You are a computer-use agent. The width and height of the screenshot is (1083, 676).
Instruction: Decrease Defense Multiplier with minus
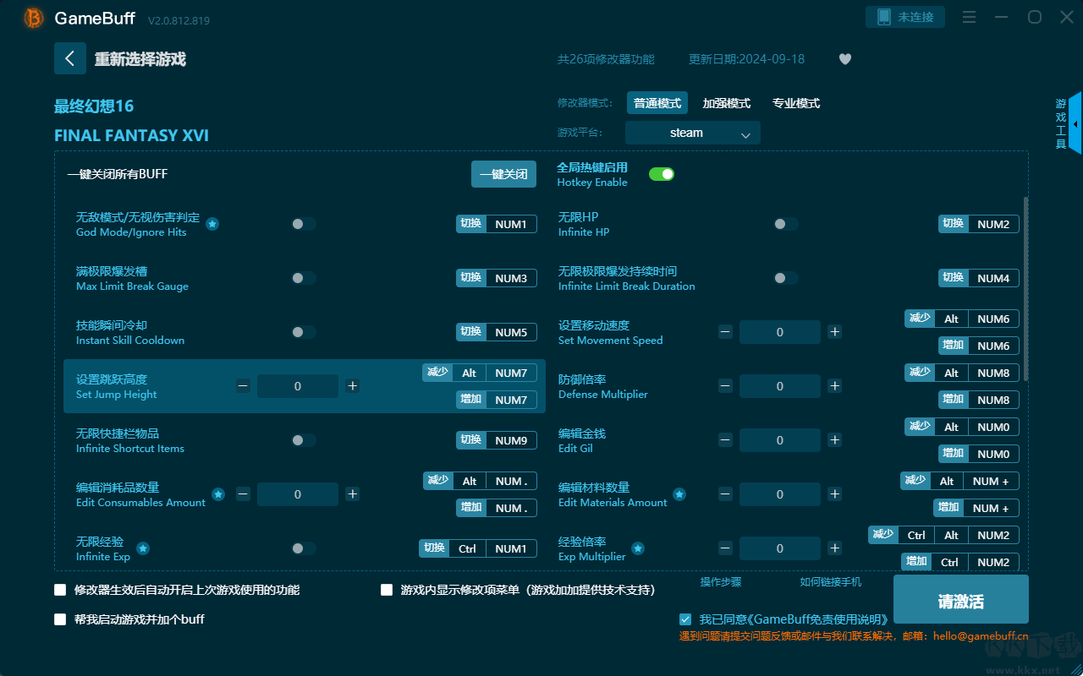(x=725, y=386)
